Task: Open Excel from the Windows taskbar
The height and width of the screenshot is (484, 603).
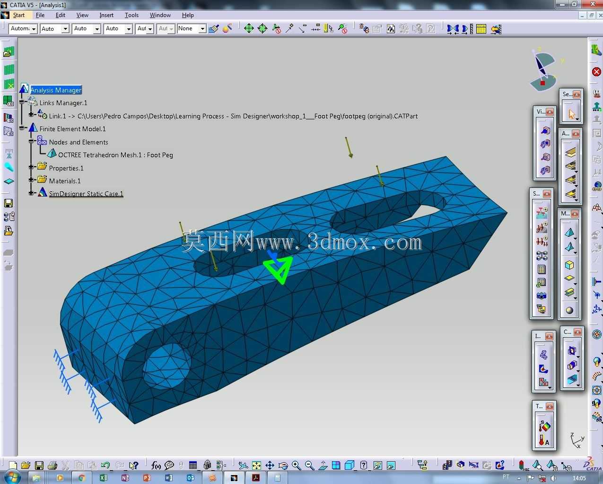Action: (x=103, y=478)
